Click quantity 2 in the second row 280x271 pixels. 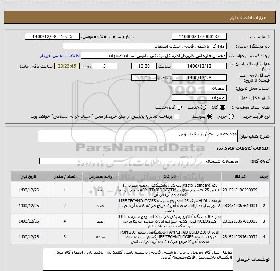[65, 206]
